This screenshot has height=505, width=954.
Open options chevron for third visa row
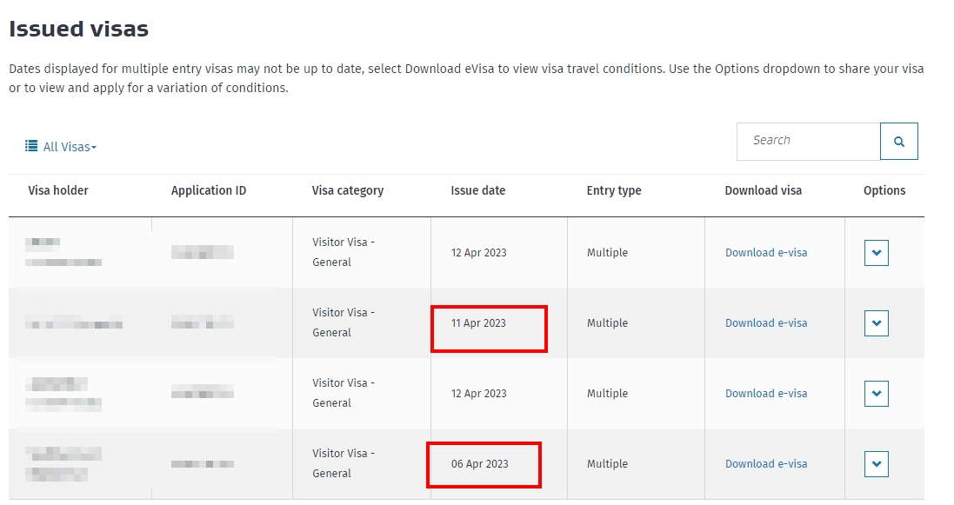coord(876,394)
